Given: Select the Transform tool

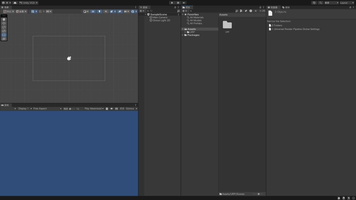Looking at the screenshot, I should pyautogui.click(x=4, y=39).
